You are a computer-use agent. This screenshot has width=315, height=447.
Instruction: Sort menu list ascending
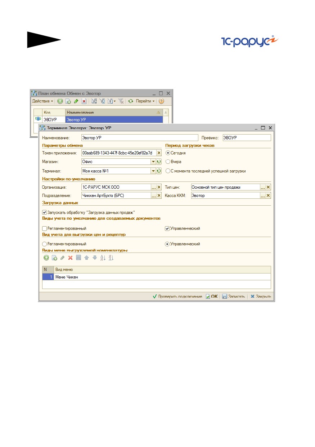(103, 258)
